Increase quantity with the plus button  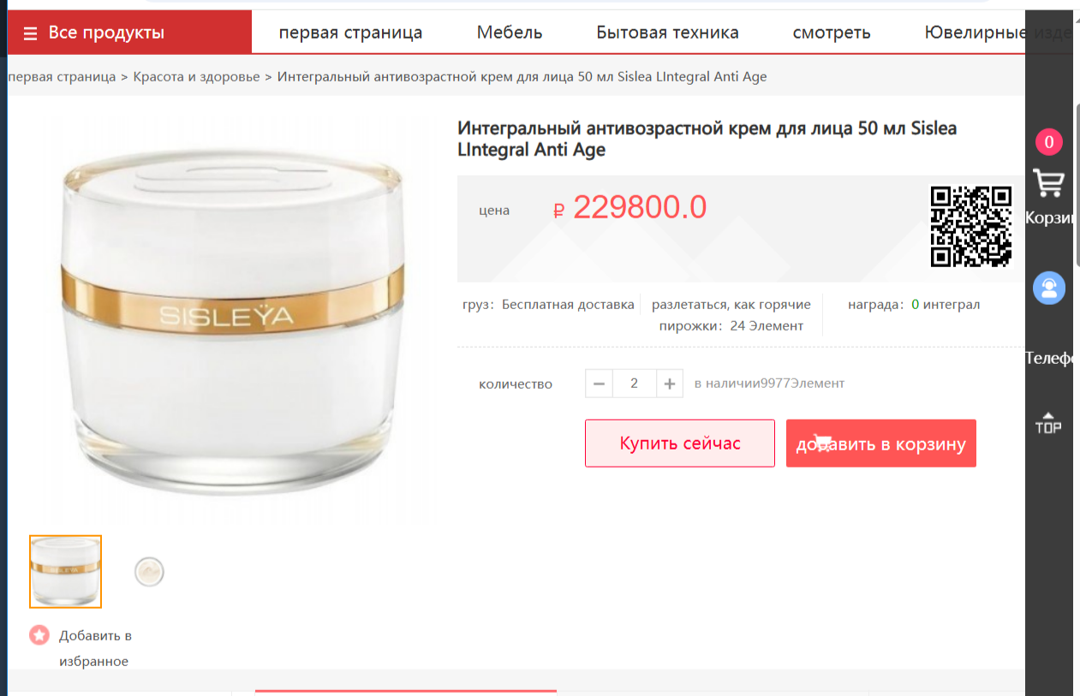click(670, 384)
